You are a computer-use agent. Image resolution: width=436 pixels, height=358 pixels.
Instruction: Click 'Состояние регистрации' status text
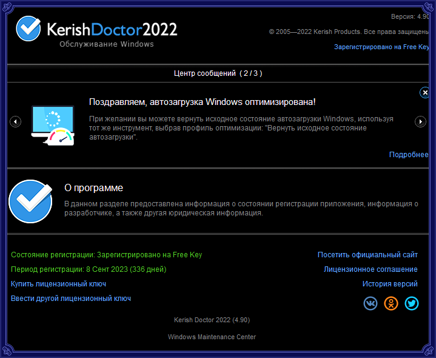click(x=107, y=255)
